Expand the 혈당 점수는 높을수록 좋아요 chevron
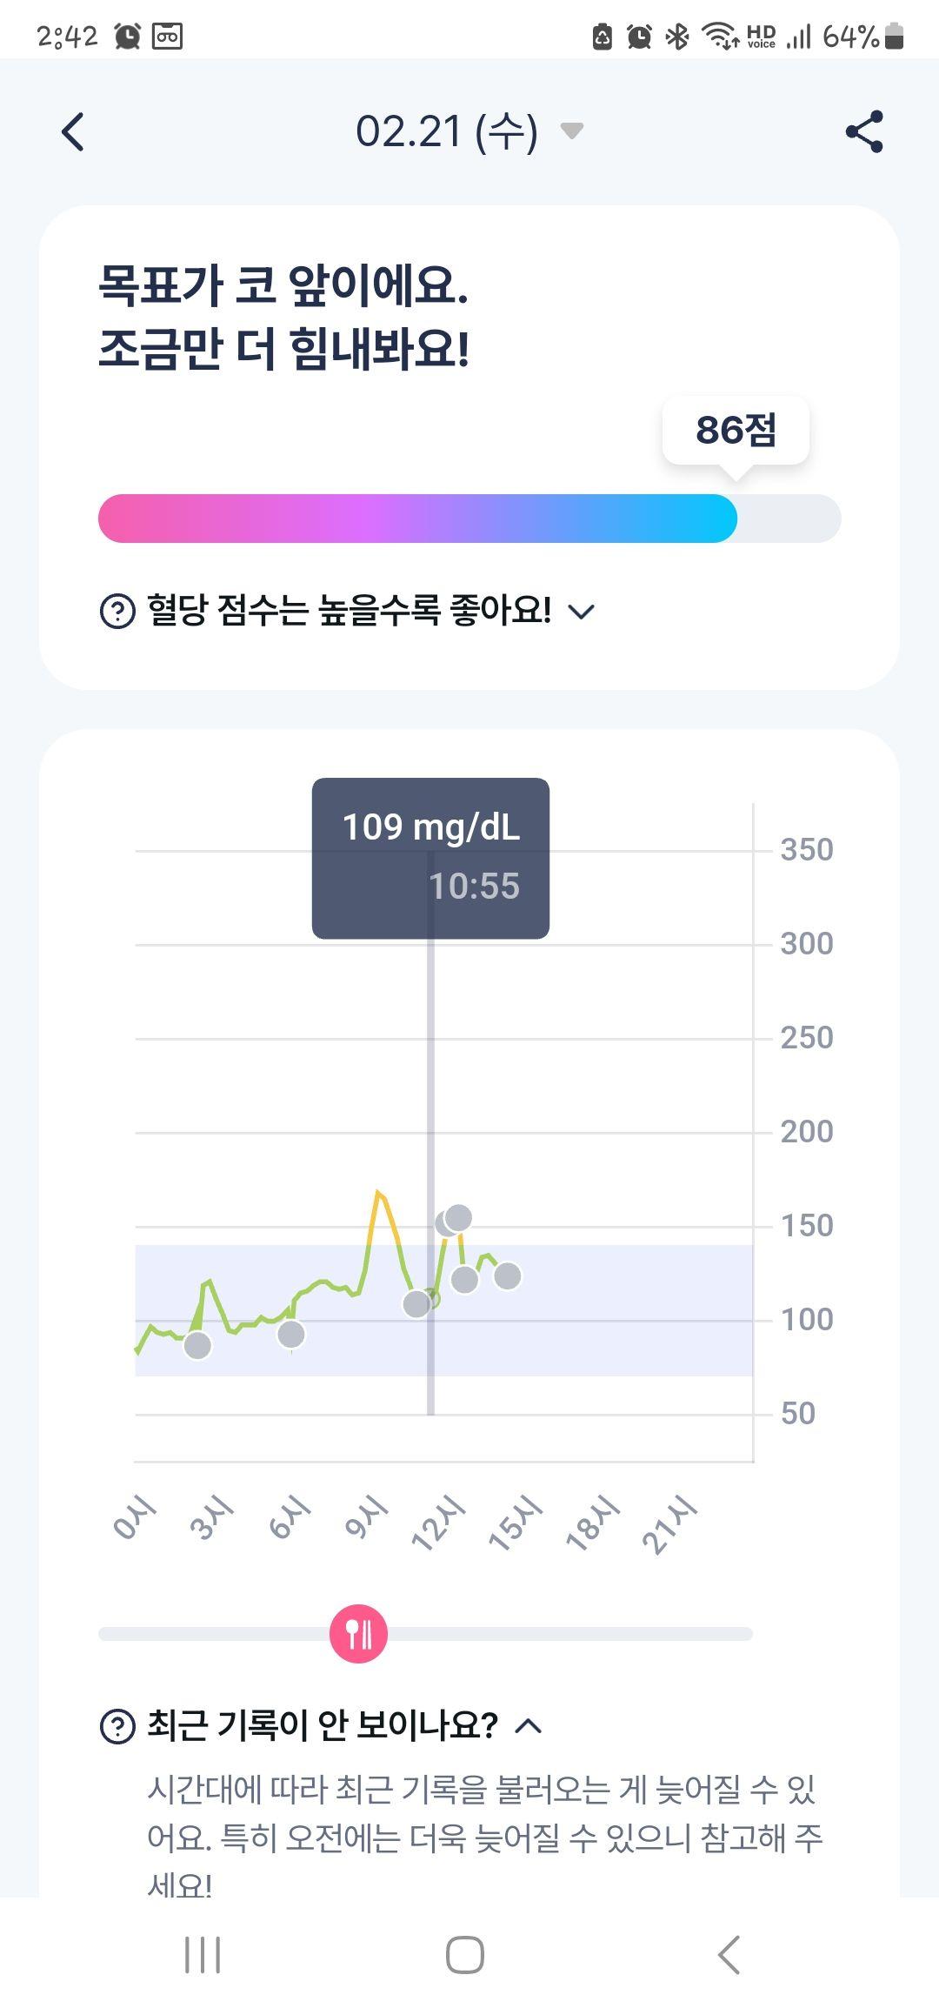 point(581,612)
